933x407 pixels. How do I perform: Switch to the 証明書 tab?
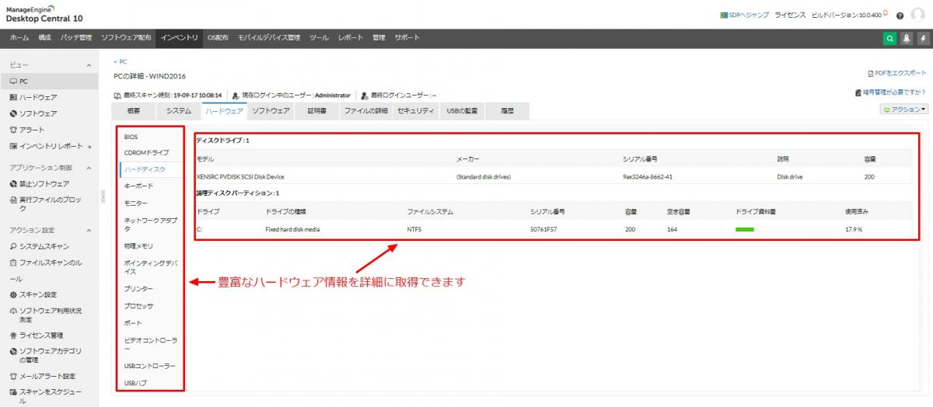coord(316,111)
